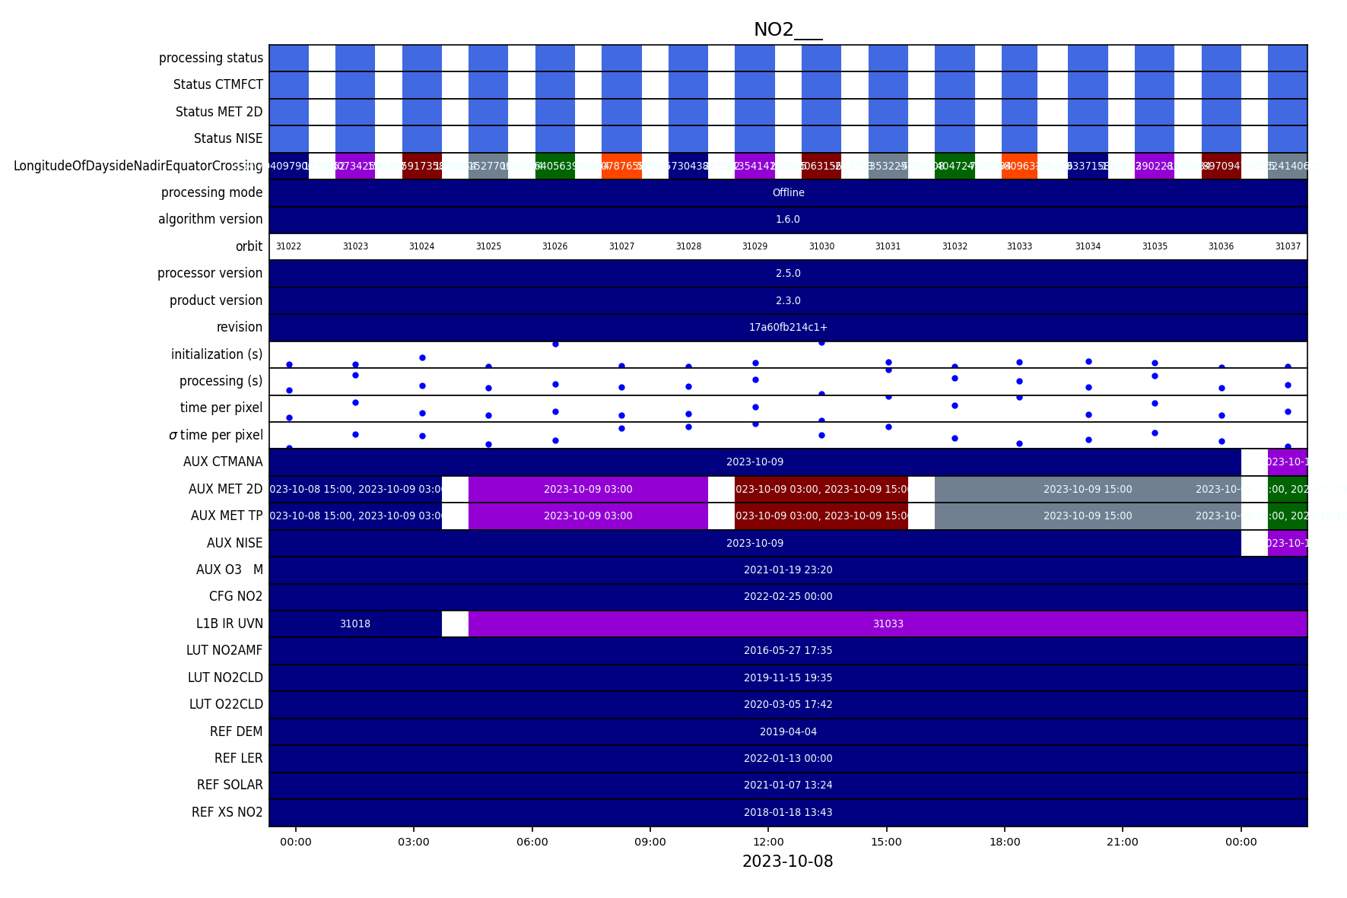
Task: Select the 'REF XS NO2' row label
Action: tap(227, 812)
